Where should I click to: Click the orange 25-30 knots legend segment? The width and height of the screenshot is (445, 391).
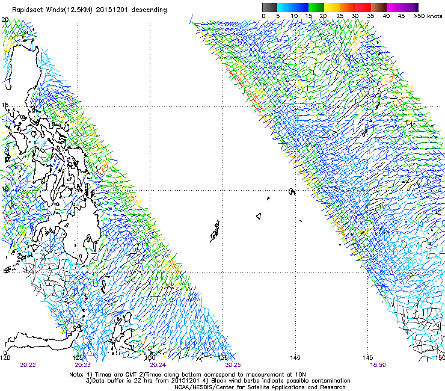[x=348, y=7]
